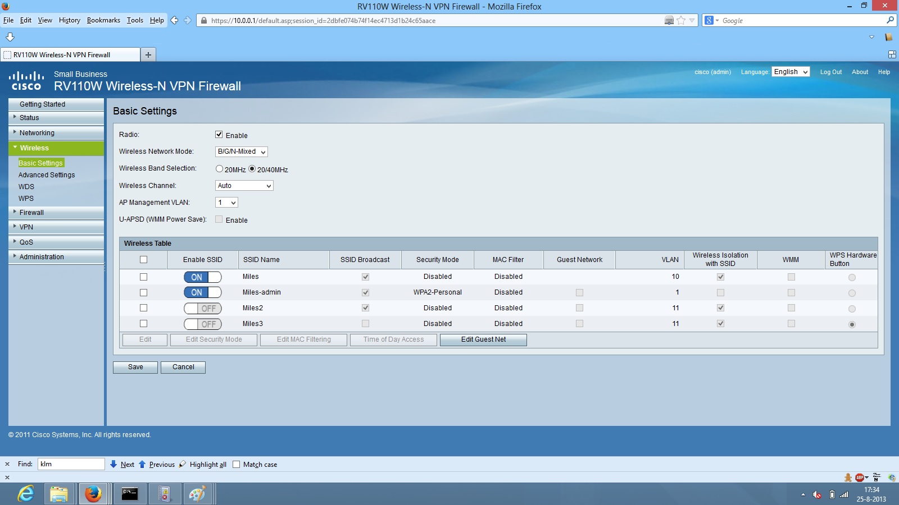This screenshot has height=505, width=899.
Task: Click the Cancel button
Action: tap(183, 367)
